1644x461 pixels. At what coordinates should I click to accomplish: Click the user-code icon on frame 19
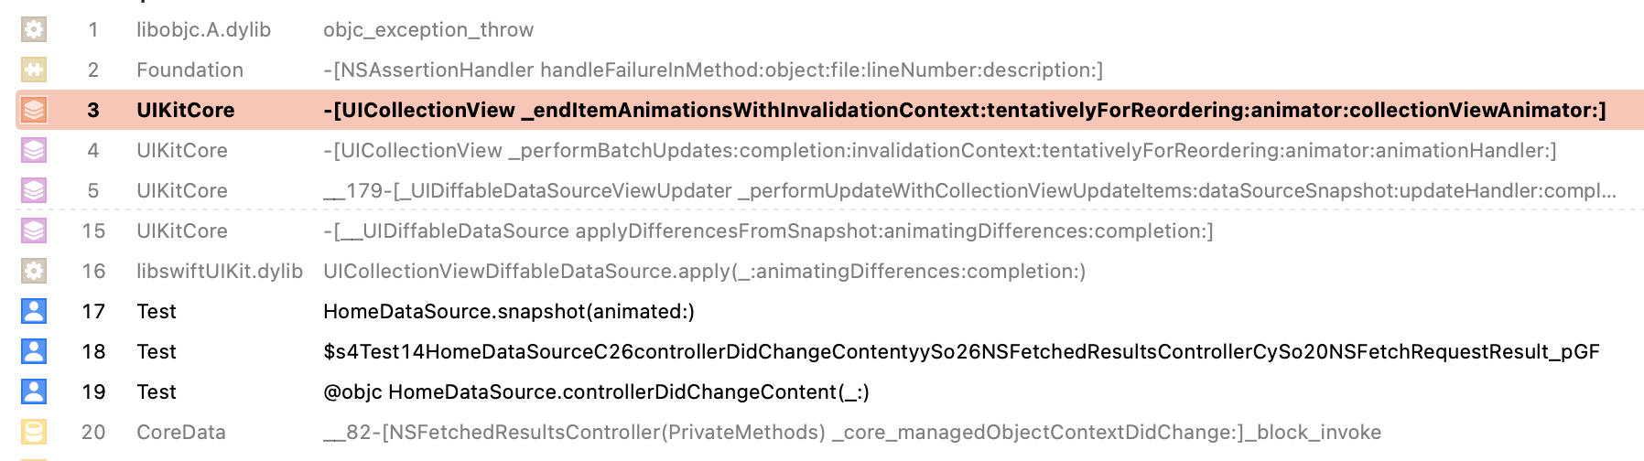click(34, 391)
